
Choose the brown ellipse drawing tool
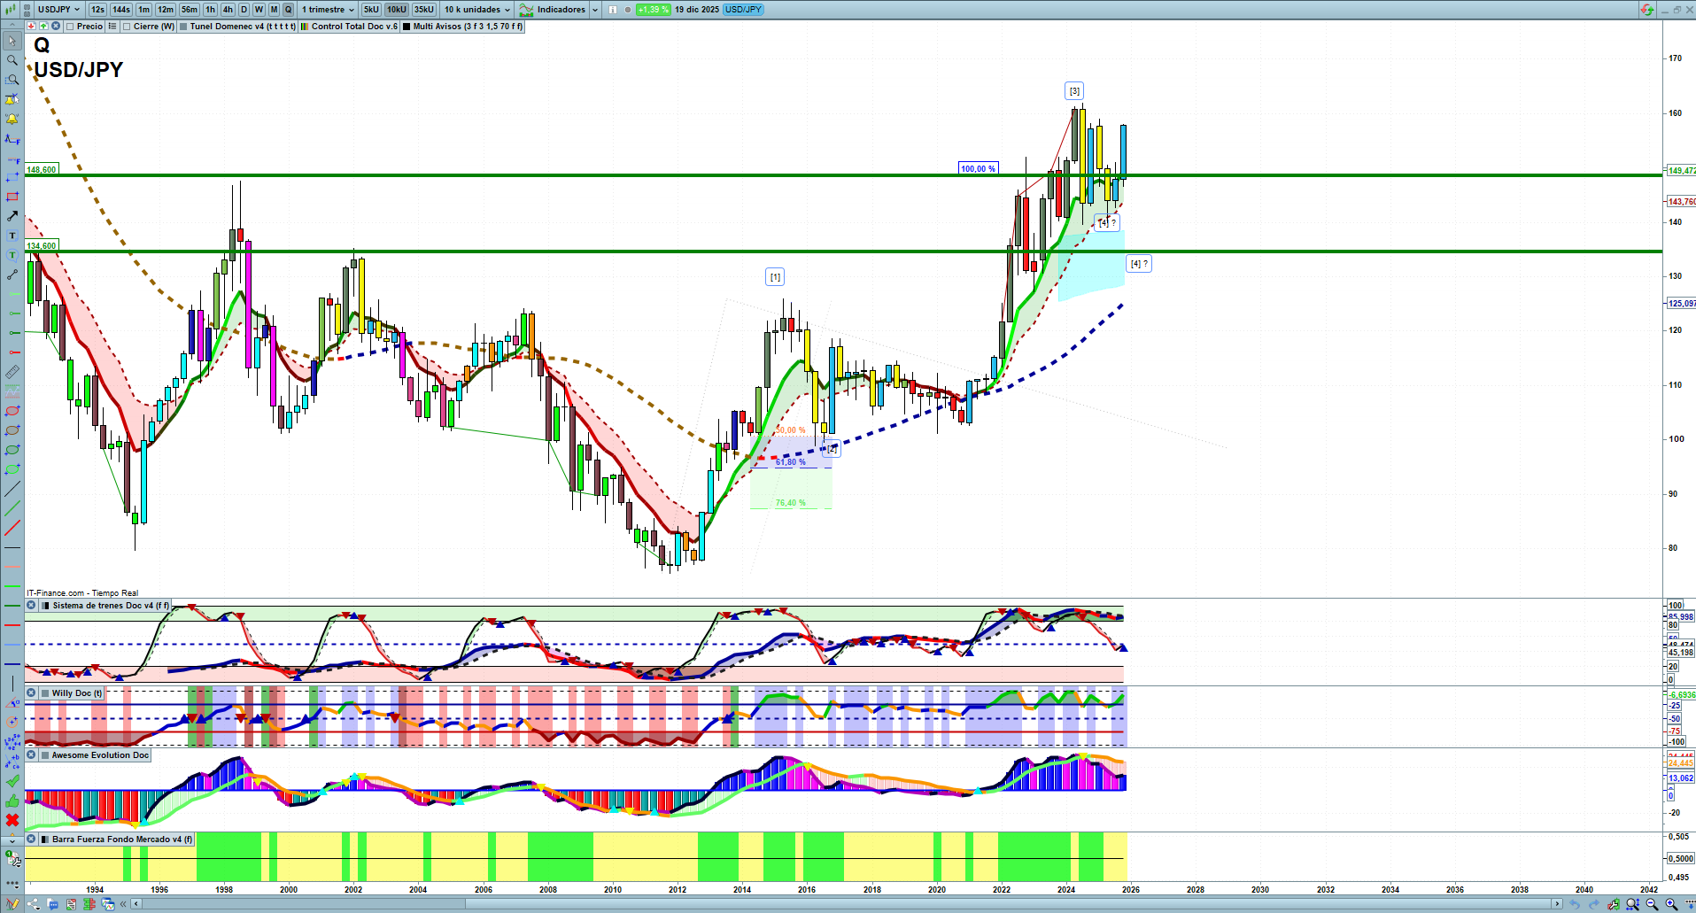coord(12,430)
